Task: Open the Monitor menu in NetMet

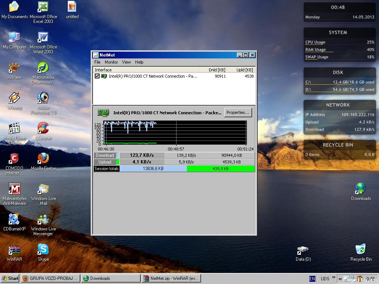Action: [x=111, y=62]
